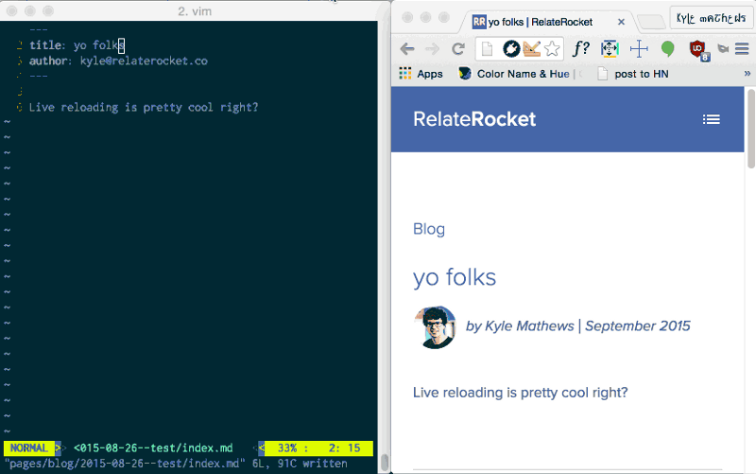Reload the RelateRocket page

point(458,49)
